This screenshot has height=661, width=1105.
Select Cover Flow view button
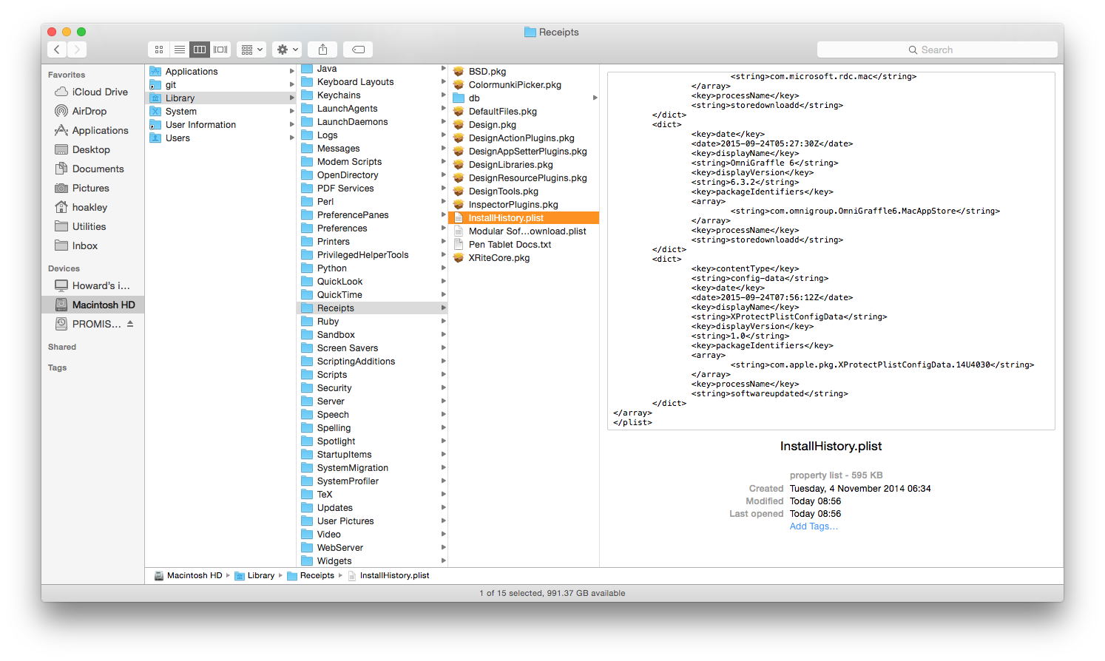click(x=220, y=50)
